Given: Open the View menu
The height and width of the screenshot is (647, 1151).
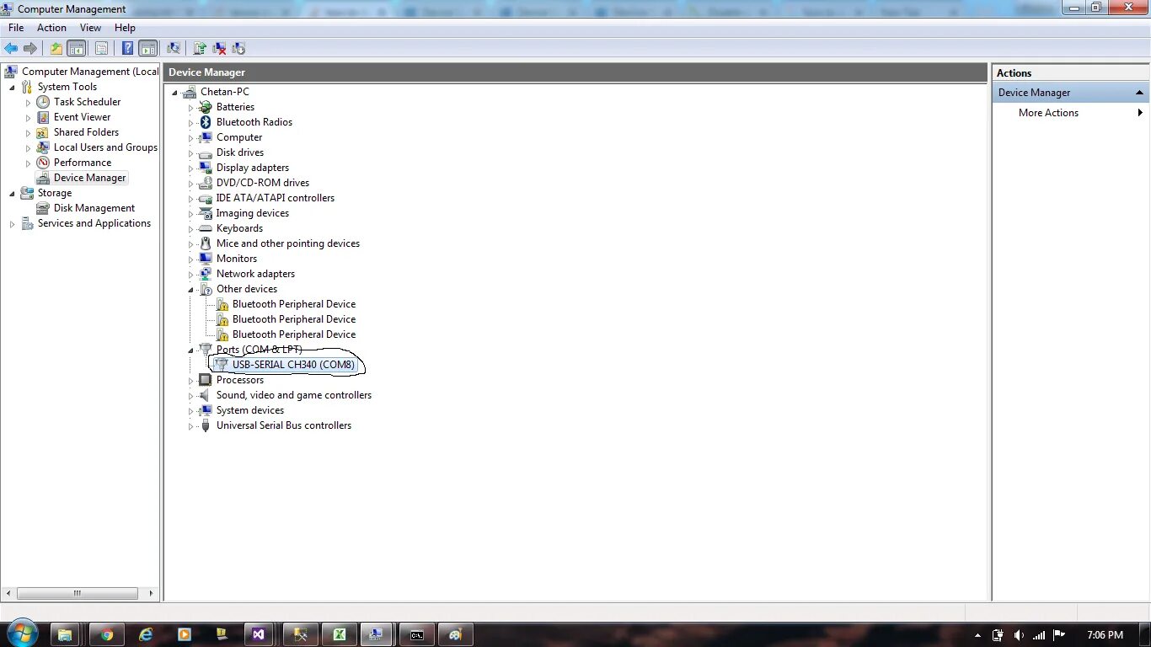Looking at the screenshot, I should (x=90, y=28).
